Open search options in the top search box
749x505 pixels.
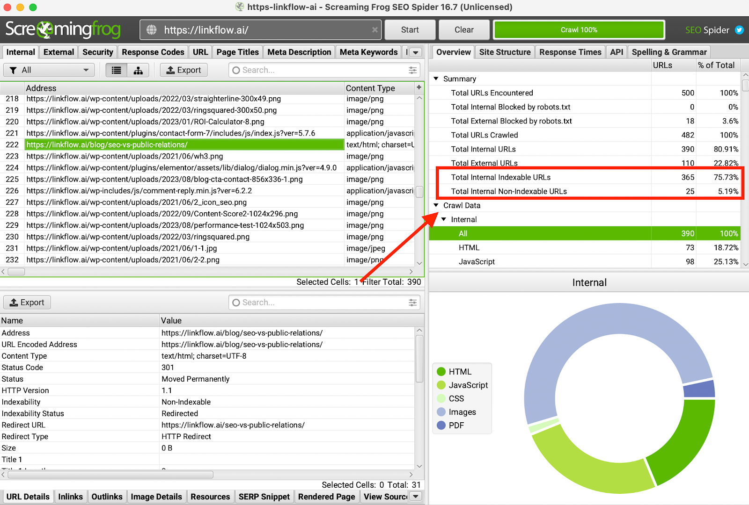click(412, 70)
